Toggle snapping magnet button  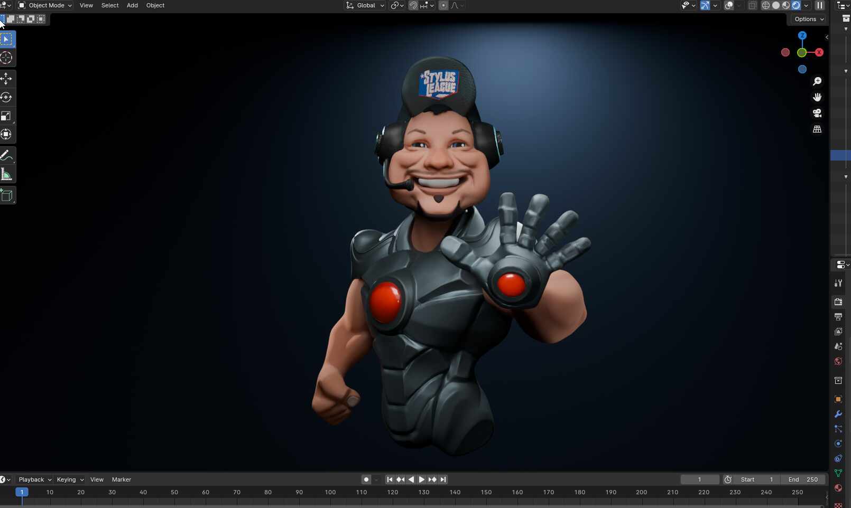pos(413,5)
